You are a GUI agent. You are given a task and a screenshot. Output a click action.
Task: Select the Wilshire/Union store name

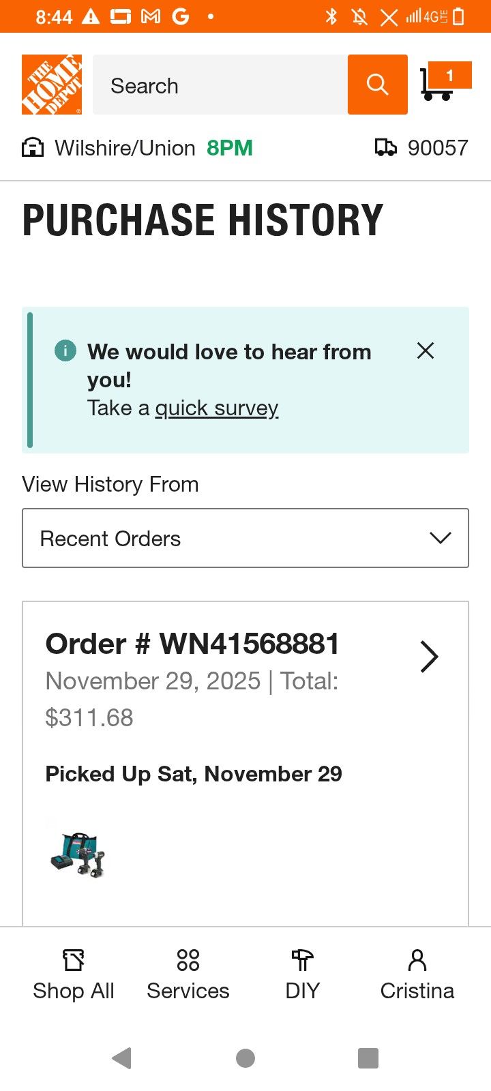(125, 148)
